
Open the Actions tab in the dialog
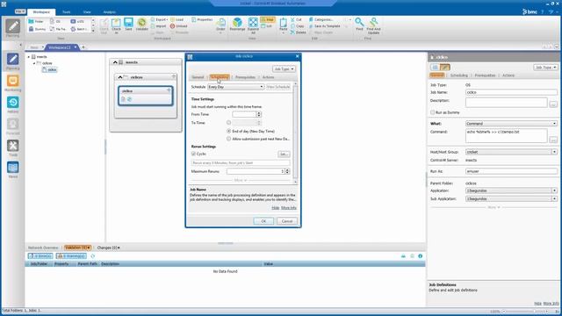coord(268,77)
